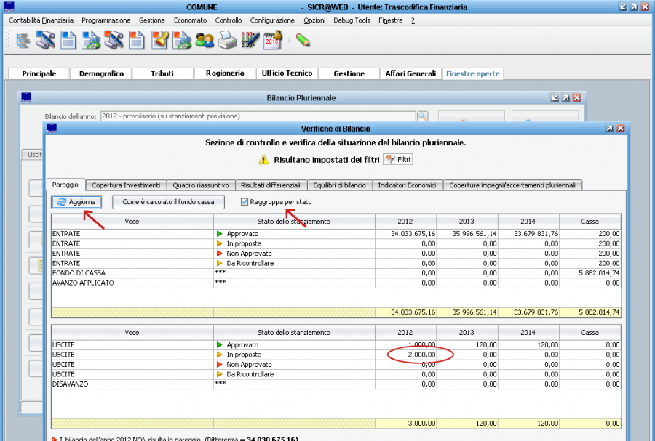This screenshot has width=655, height=441.
Task: Click the tree structure icon in toolbar
Action: coord(23,40)
